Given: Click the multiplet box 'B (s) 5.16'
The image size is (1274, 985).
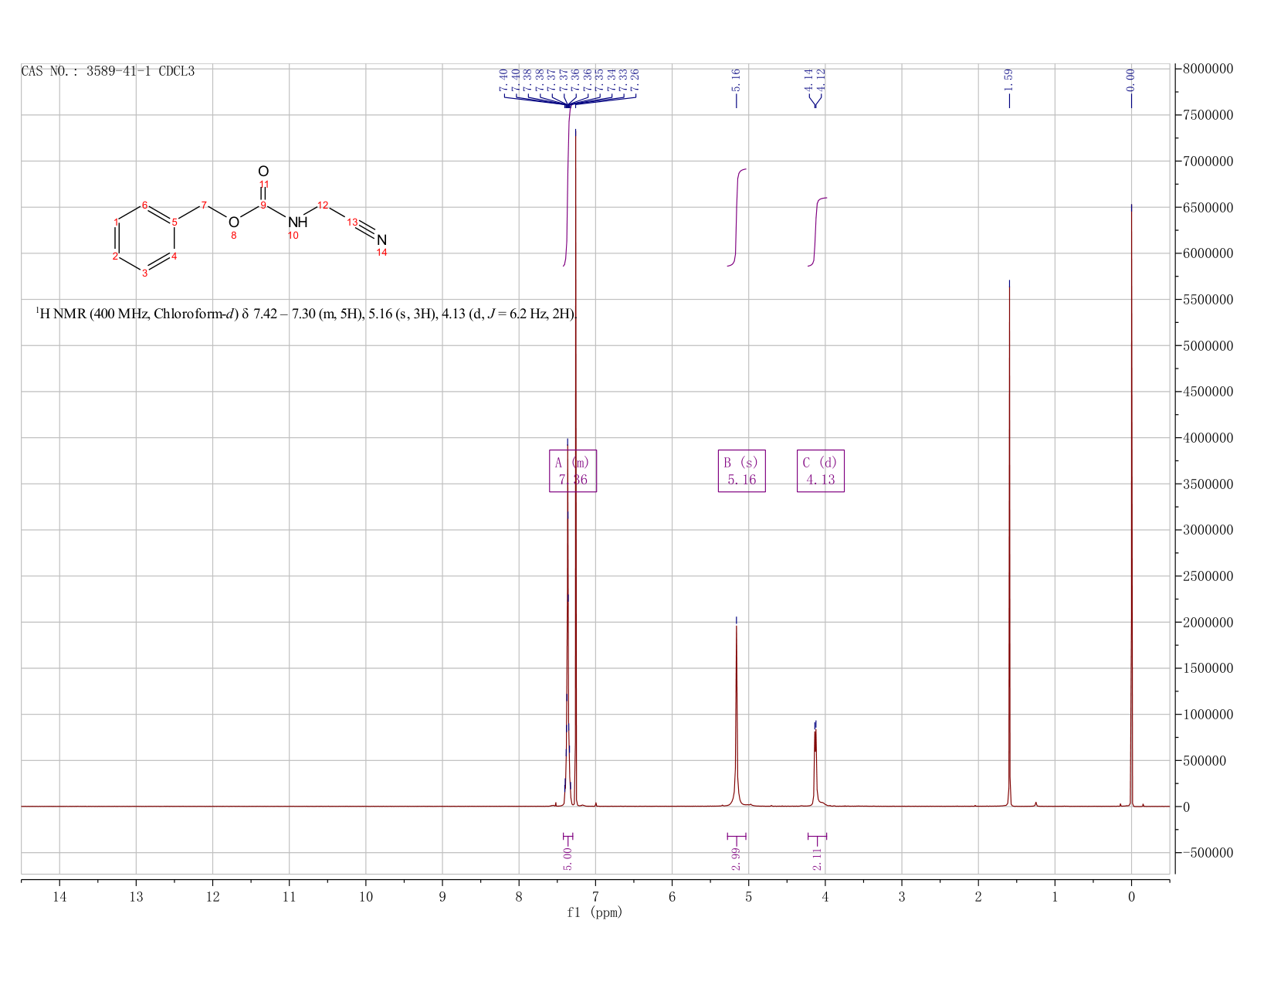Looking at the screenshot, I should [742, 471].
